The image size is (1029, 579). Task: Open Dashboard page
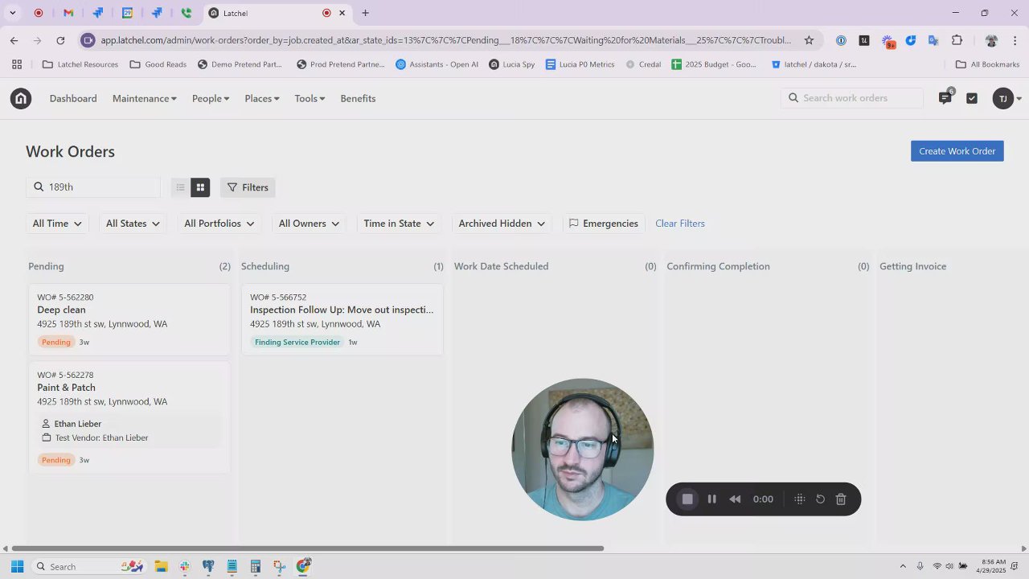pyautogui.click(x=73, y=99)
